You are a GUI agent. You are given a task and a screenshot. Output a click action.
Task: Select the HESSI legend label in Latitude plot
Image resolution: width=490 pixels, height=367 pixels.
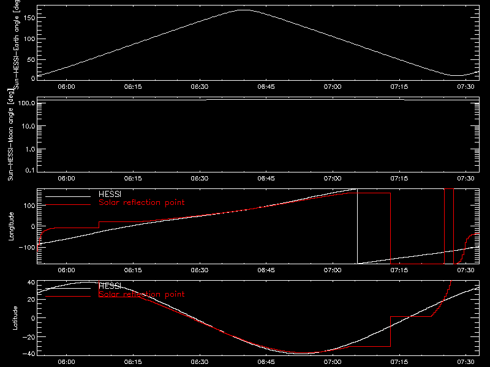point(110,286)
